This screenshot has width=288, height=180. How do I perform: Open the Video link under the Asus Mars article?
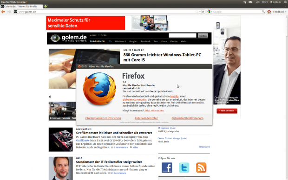click(135, 148)
